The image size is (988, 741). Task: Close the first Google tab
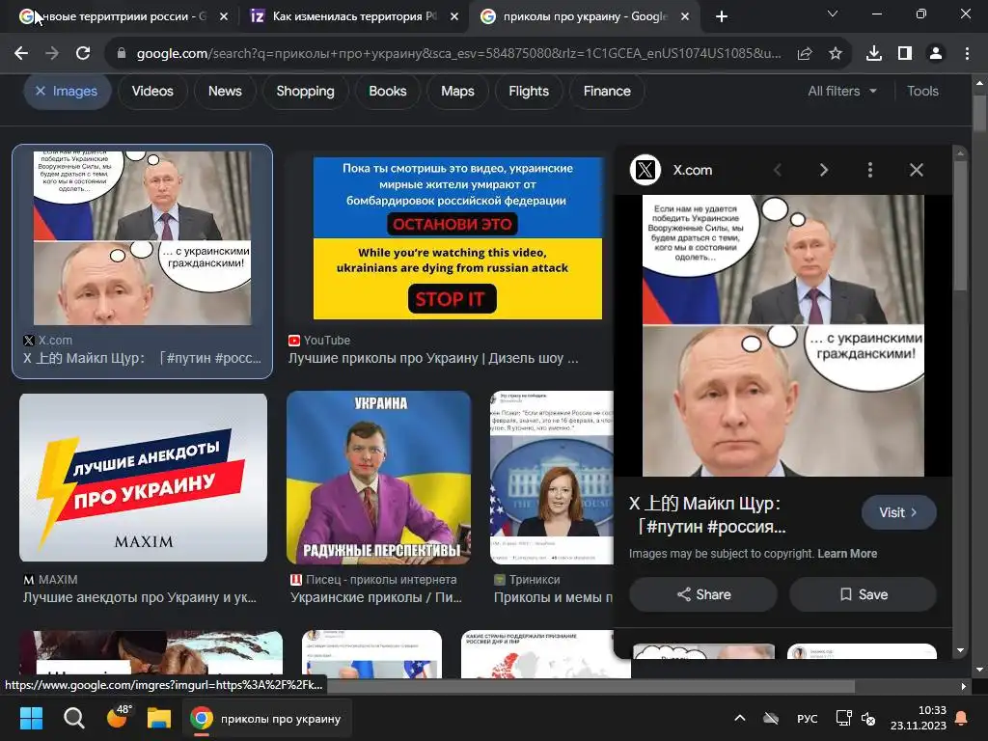click(224, 16)
